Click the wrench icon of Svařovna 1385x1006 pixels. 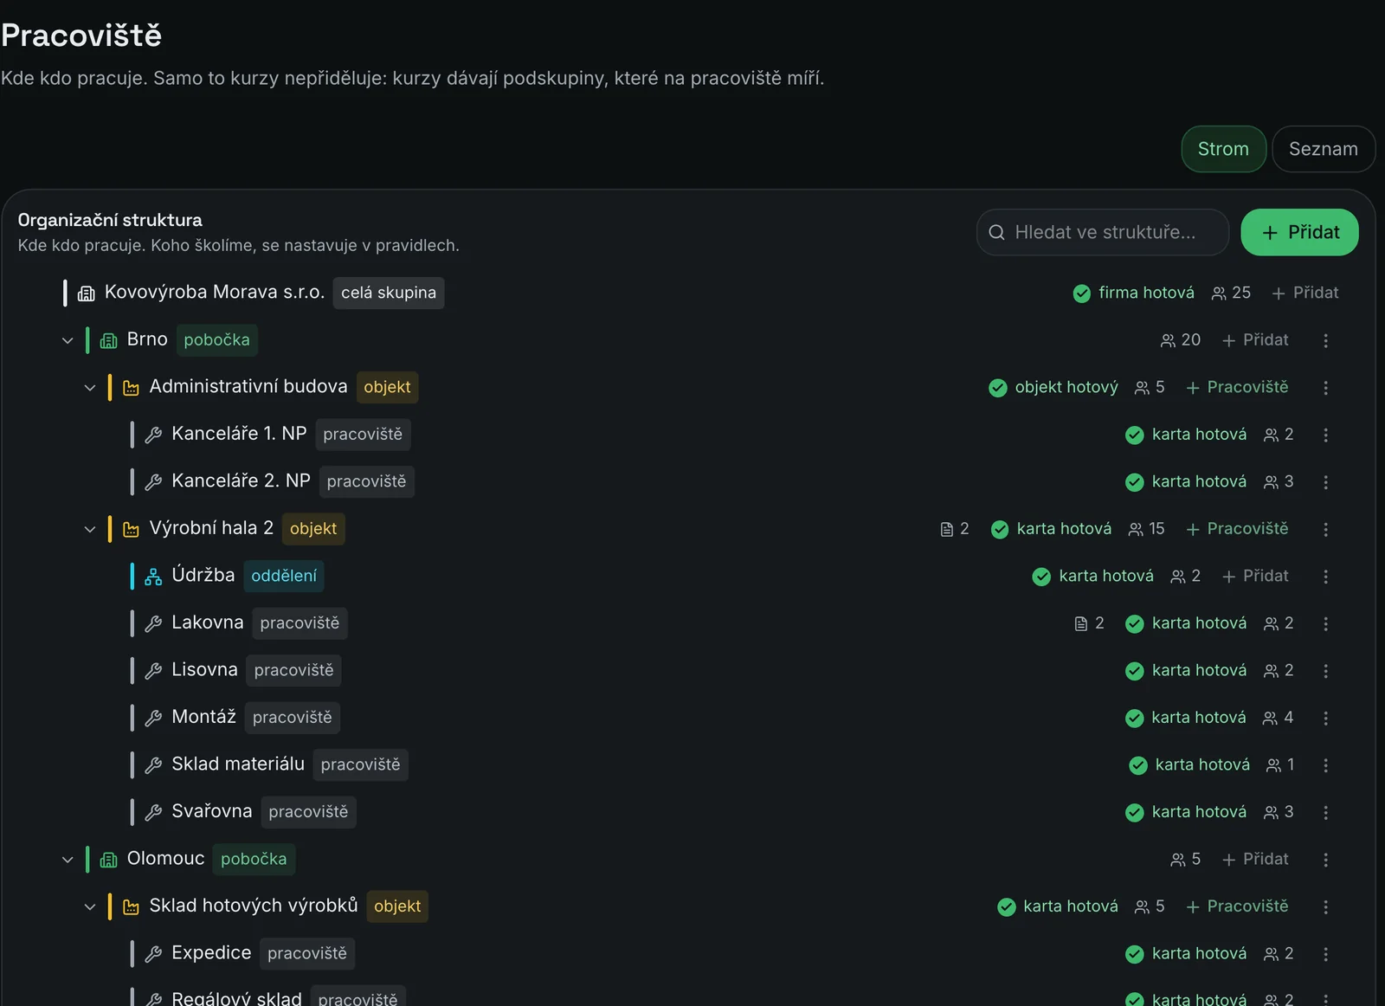tap(153, 812)
